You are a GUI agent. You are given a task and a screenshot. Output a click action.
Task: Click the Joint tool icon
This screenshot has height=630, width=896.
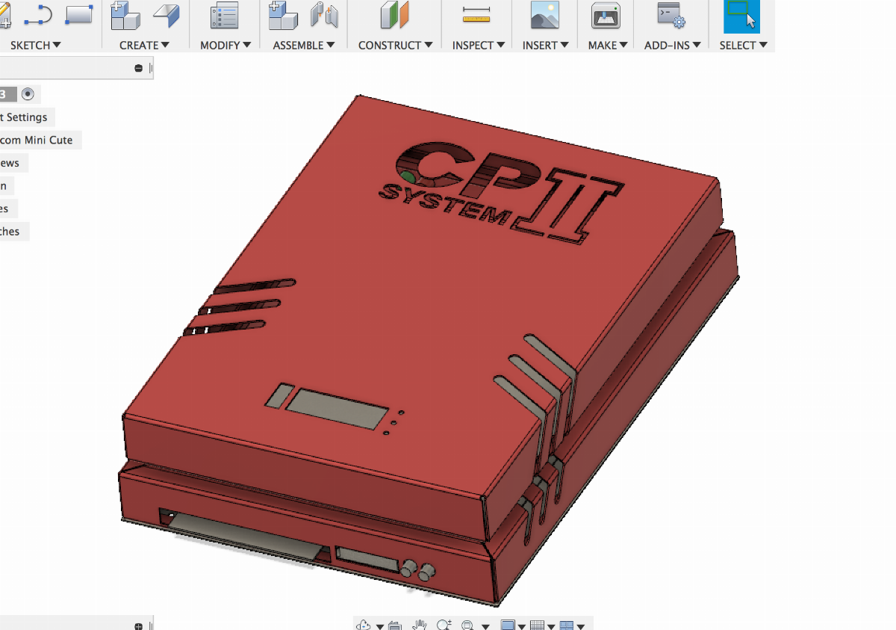pos(325,16)
